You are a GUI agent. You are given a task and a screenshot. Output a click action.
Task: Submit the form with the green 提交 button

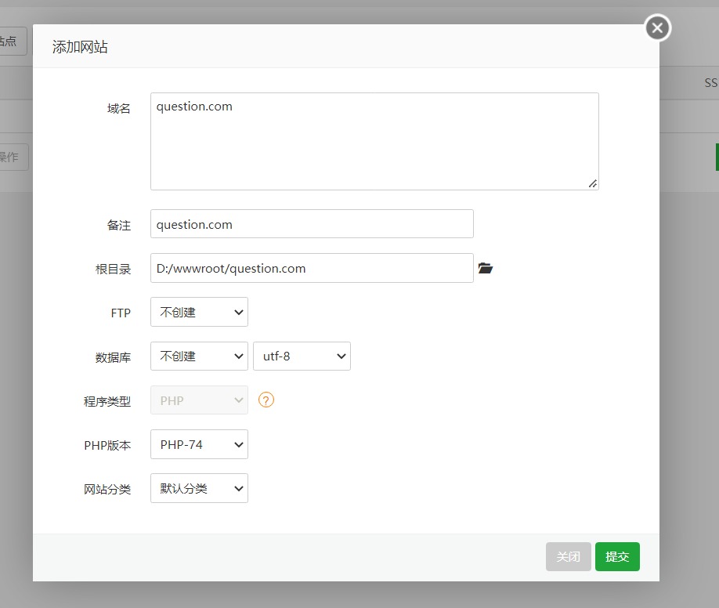[x=617, y=556]
